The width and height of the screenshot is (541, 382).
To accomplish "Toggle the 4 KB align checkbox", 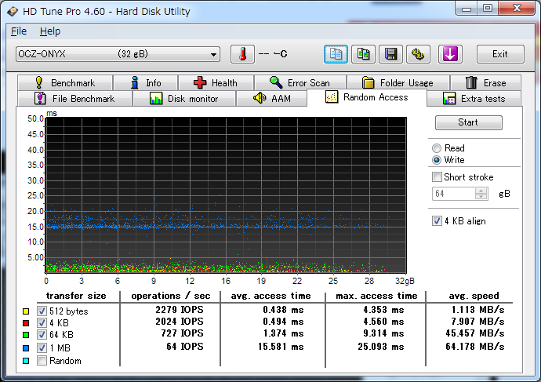I will (437, 221).
